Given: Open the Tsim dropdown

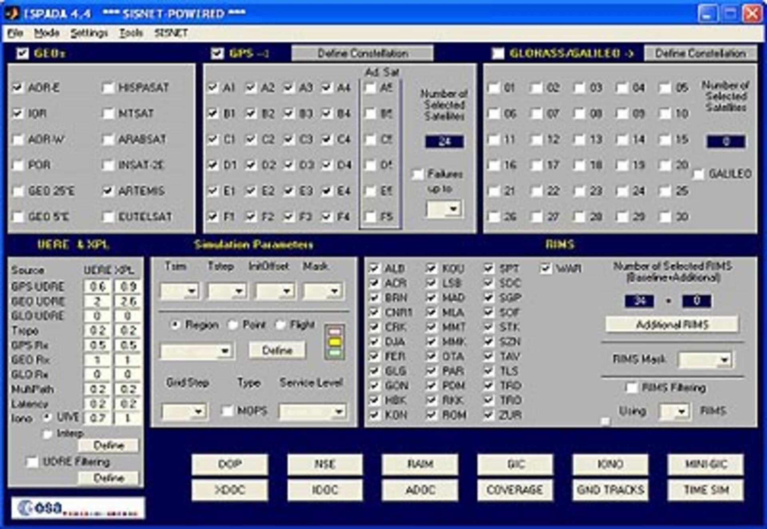Looking at the screenshot, I should click(180, 290).
